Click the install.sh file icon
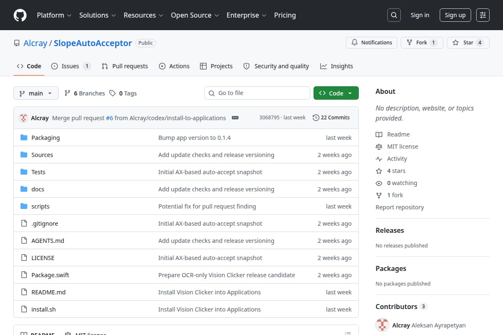The width and height of the screenshot is (503, 335). pyautogui.click(x=24, y=309)
